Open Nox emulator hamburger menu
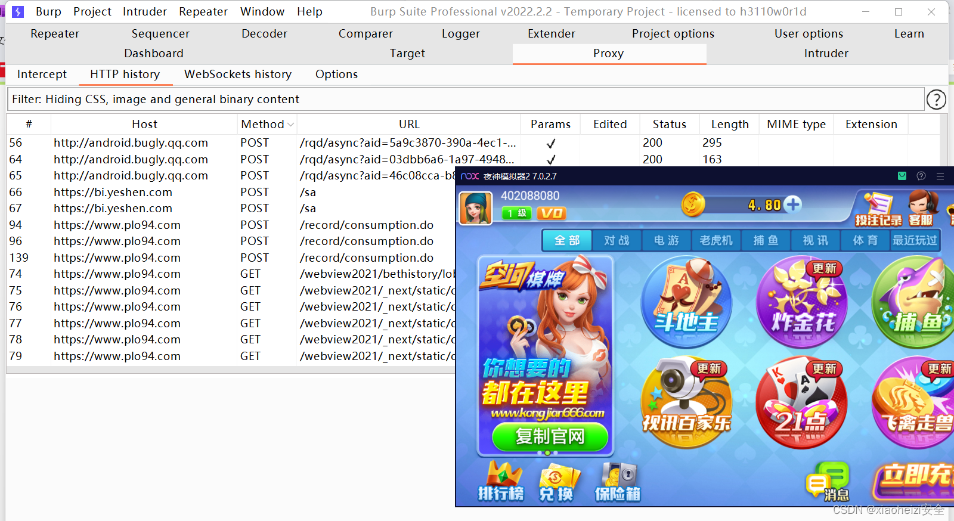954x521 pixels. coord(940,176)
